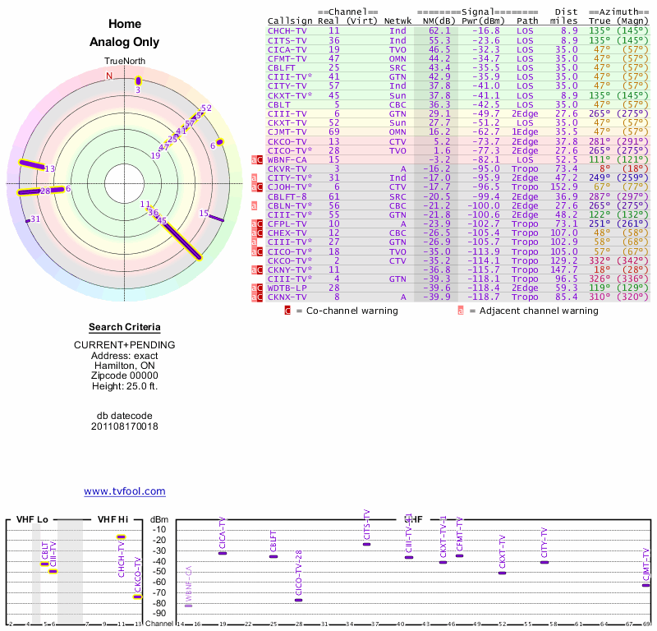The width and height of the screenshot is (657, 631).
Task: Select the CJMT-TV marker at channel 69
Action: 646,585
